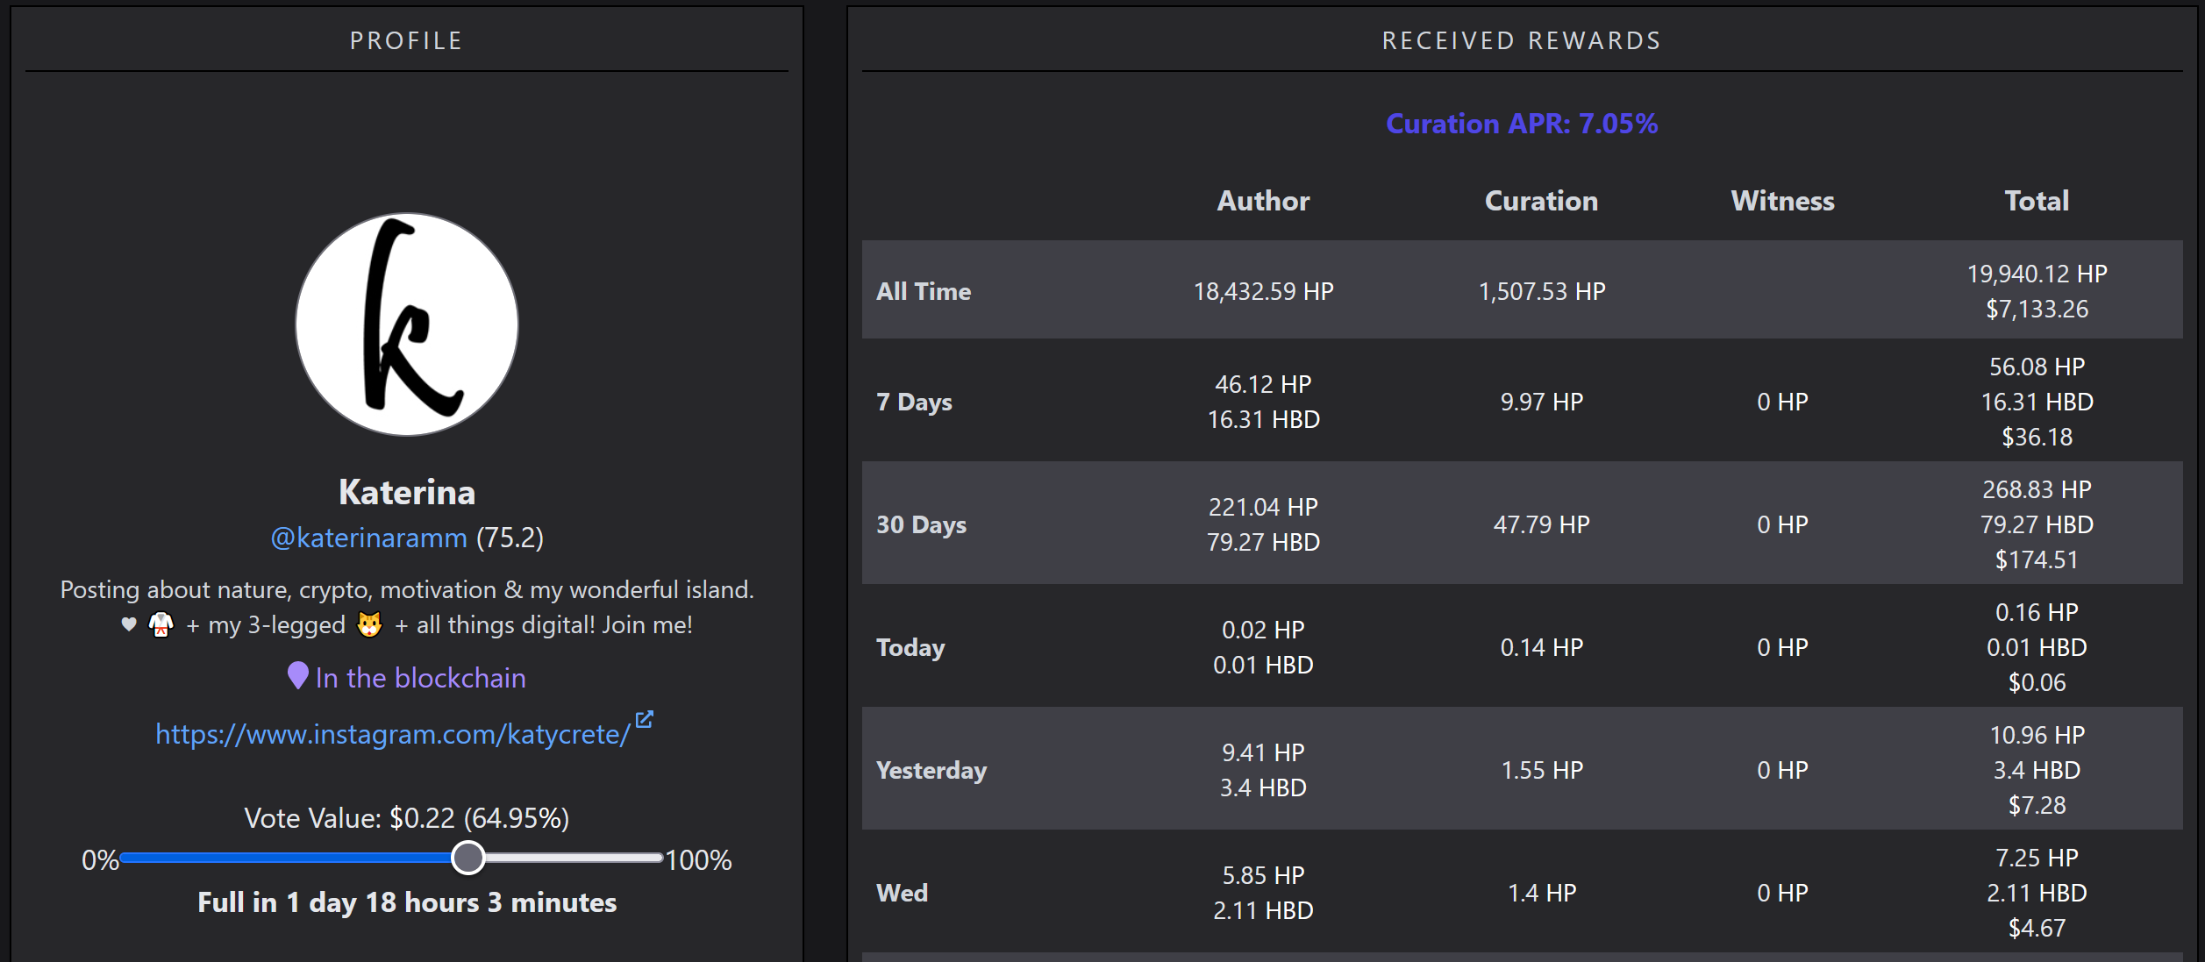Click the external link icon after Instagram URL
The width and height of the screenshot is (2205, 962).
click(644, 719)
